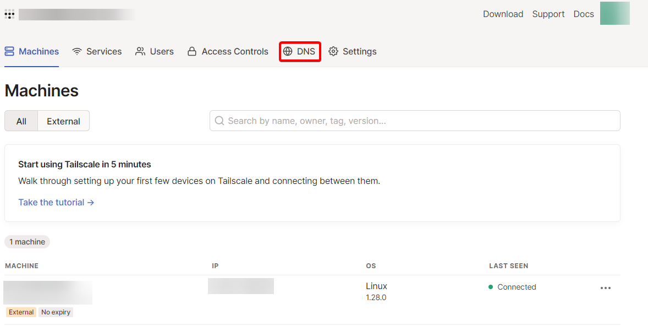Select the All filter toggle
Image resolution: width=648 pixels, height=326 pixels.
[21, 121]
